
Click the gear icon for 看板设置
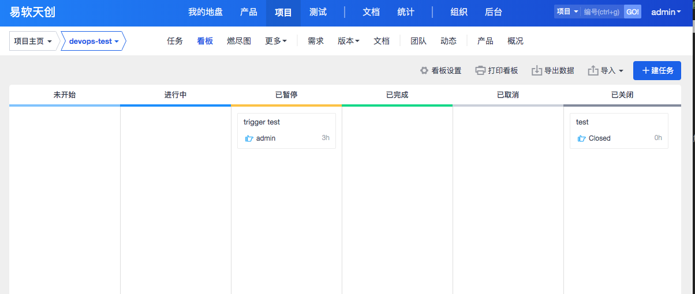(x=424, y=71)
